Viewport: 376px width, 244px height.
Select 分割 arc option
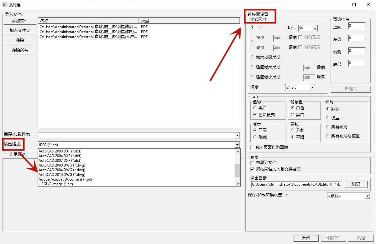point(293,130)
